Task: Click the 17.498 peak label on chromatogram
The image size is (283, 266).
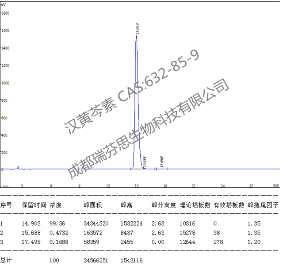Action: point(162,161)
